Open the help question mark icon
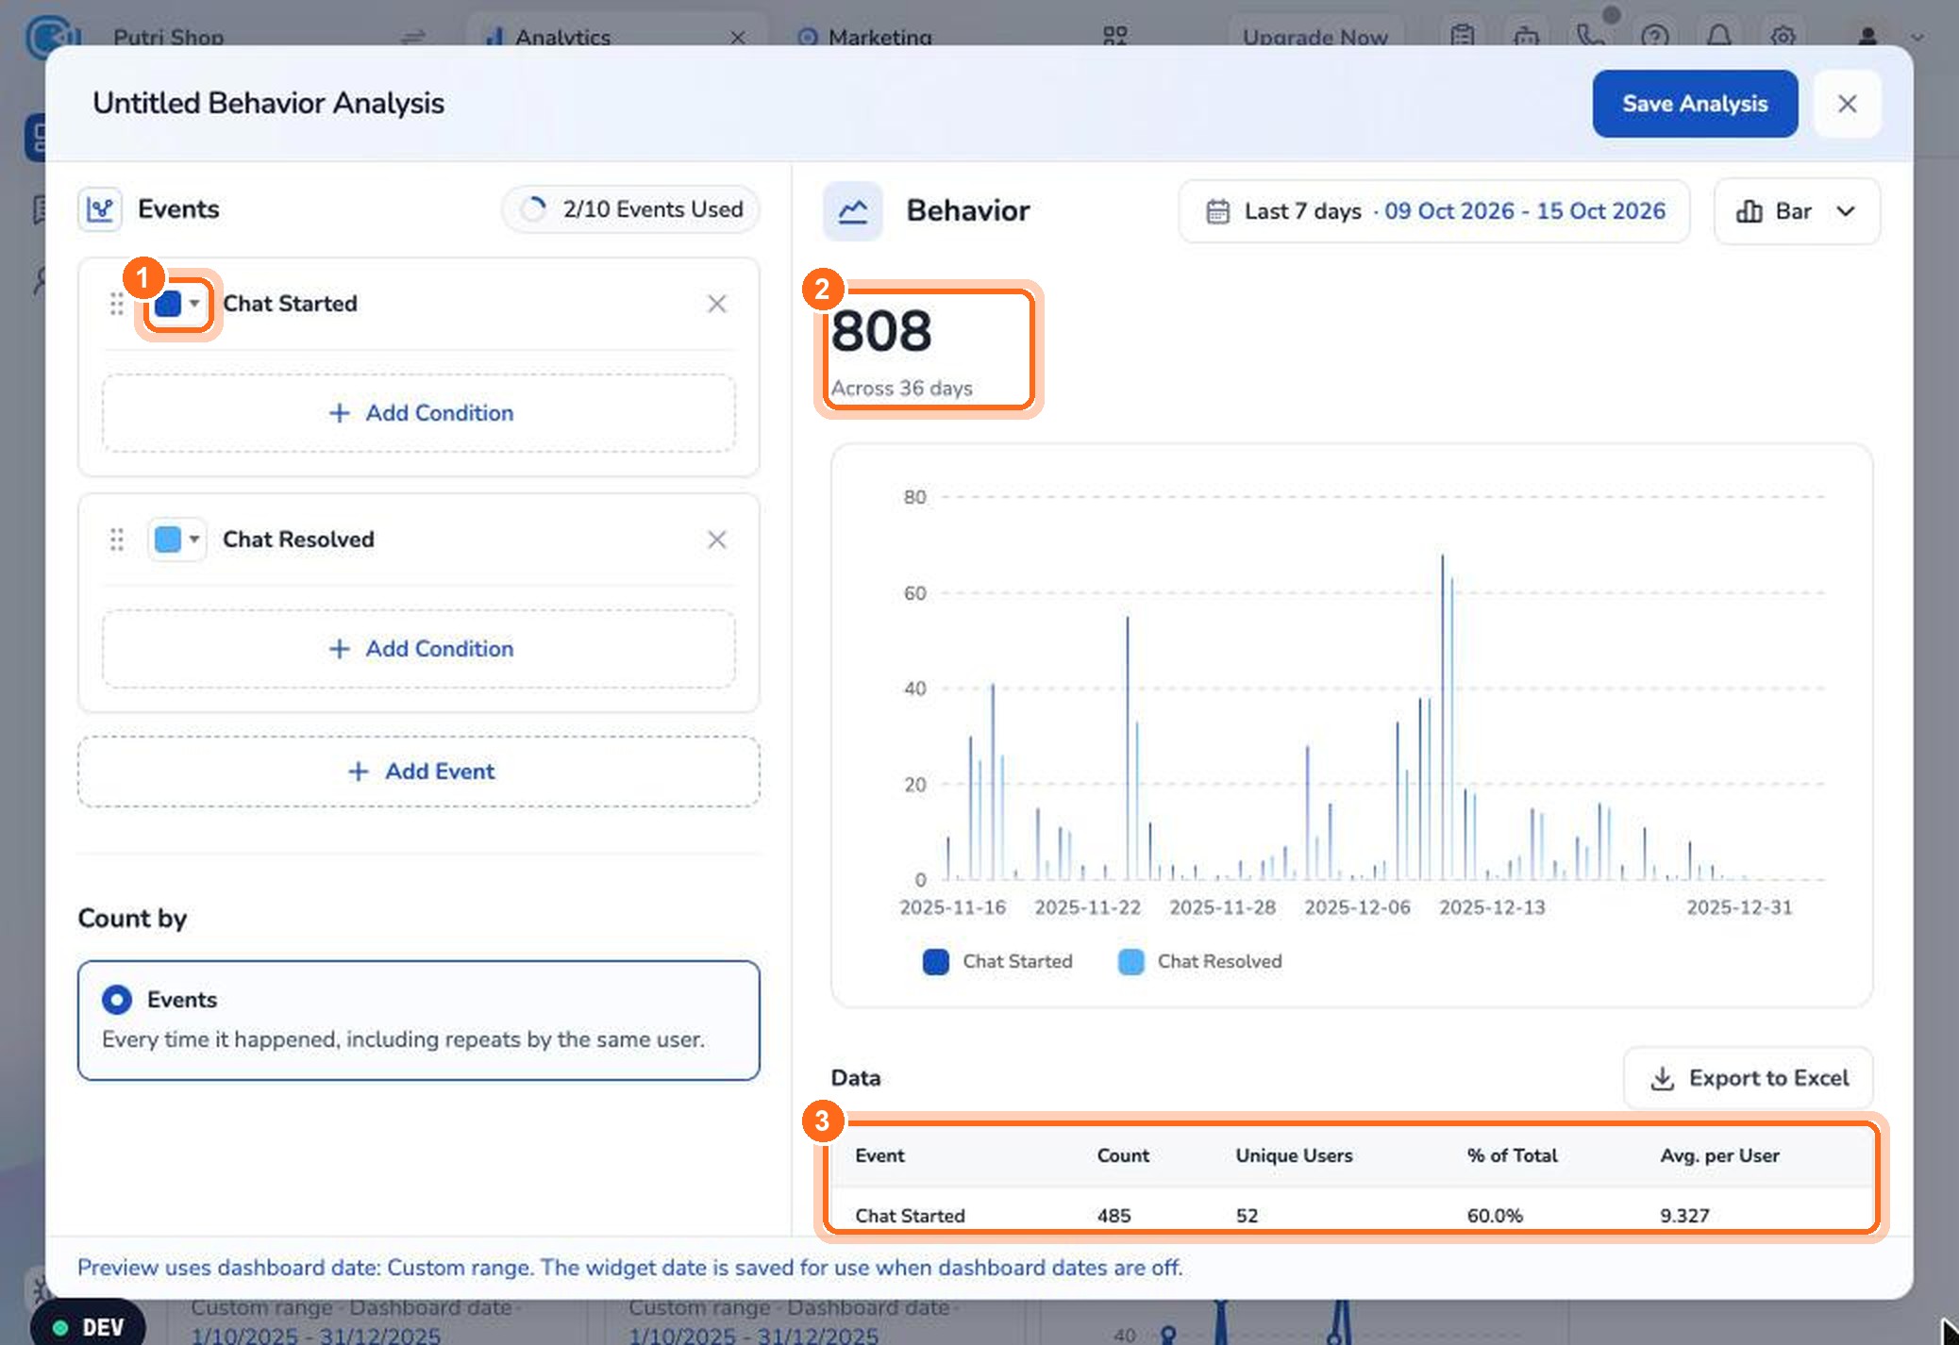 [1654, 38]
